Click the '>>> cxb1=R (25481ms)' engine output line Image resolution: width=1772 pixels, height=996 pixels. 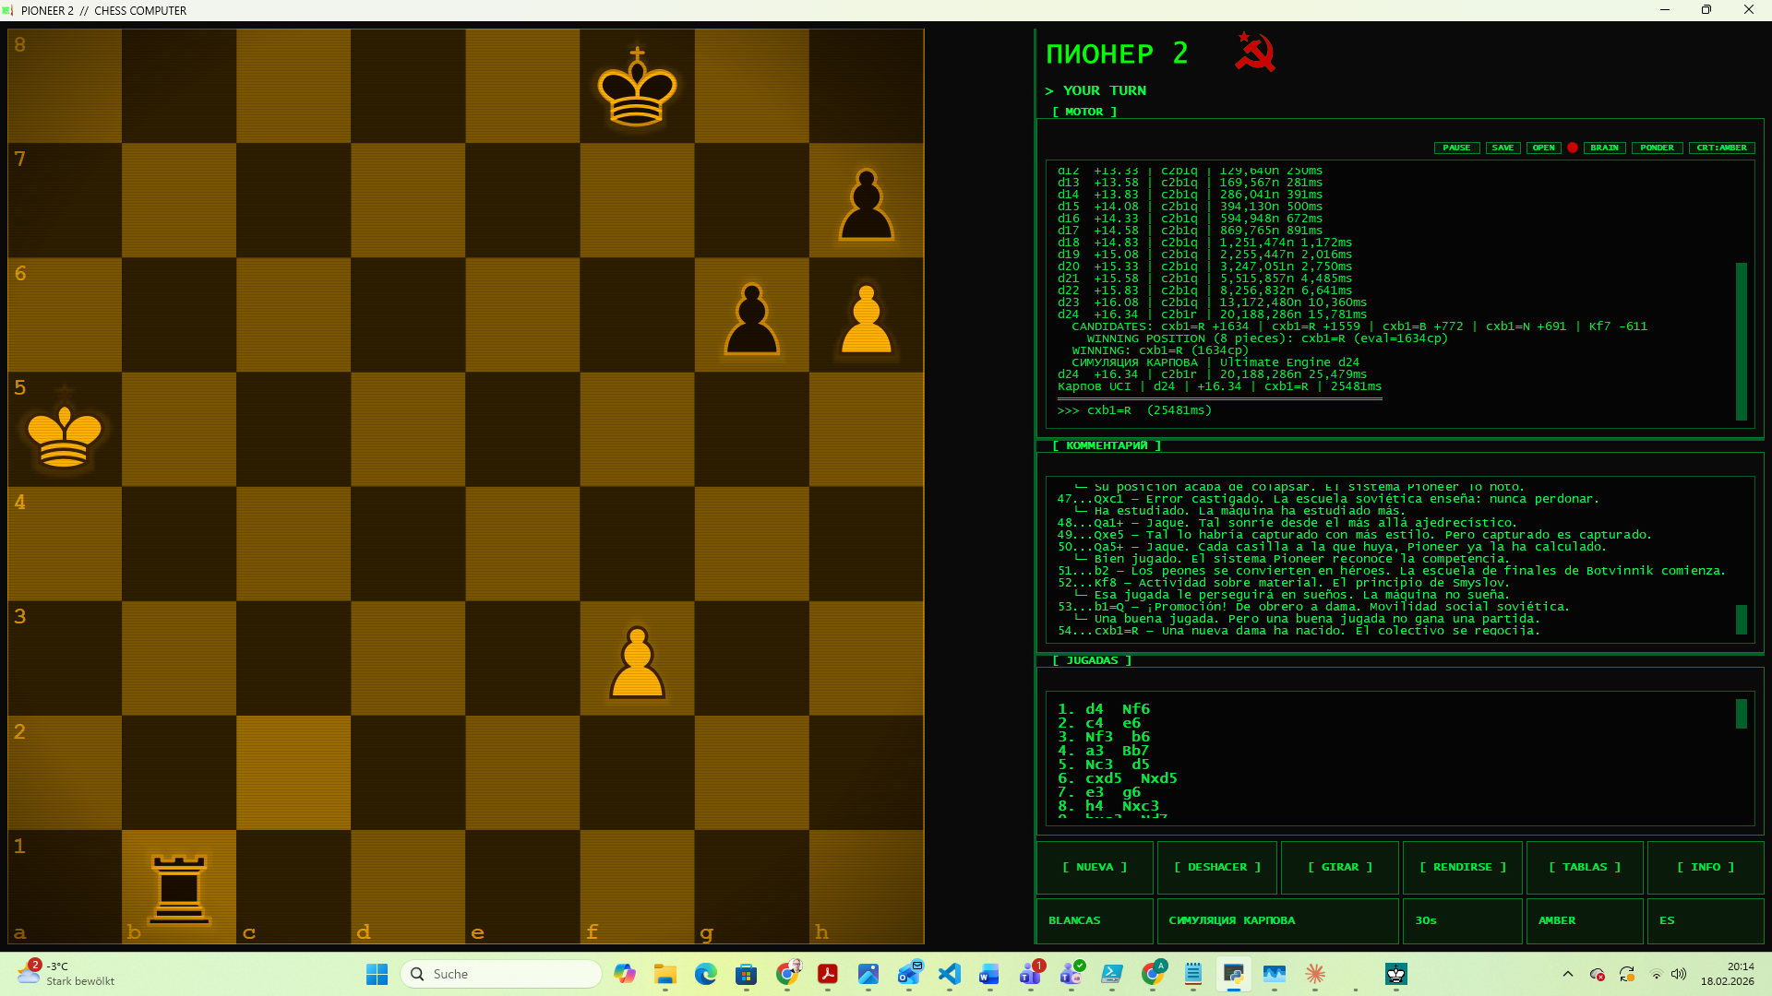[1134, 410]
